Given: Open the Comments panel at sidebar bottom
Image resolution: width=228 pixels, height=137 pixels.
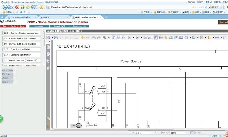Looking at the screenshot, I should [48, 119].
